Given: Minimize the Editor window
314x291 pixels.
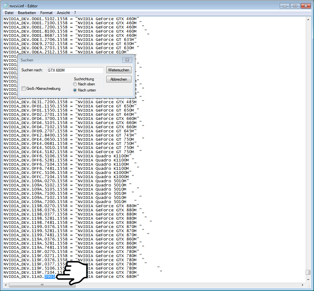Looking at the screenshot, I should [x=285, y=6].
